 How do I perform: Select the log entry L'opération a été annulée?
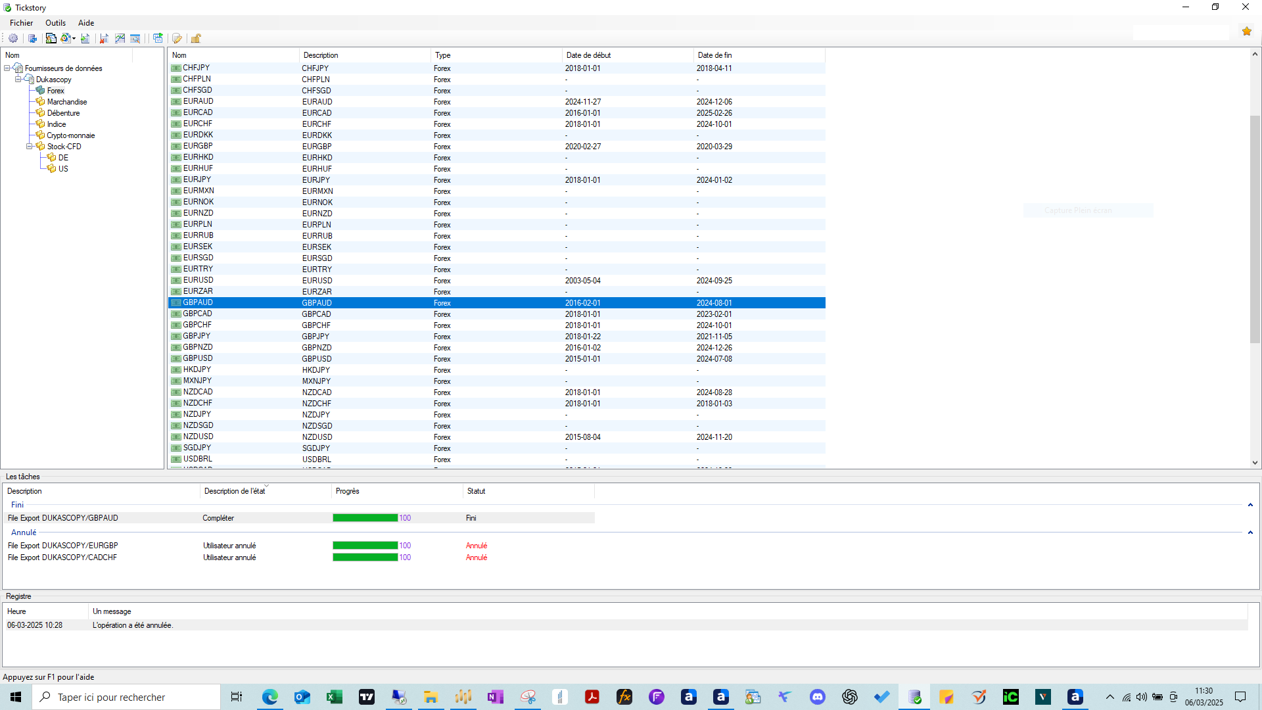[626, 625]
